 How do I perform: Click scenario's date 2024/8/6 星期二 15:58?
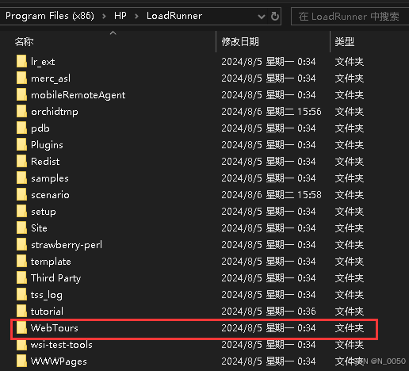[x=271, y=195]
